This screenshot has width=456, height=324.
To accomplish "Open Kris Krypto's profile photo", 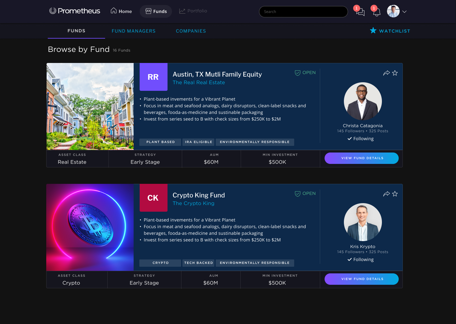I will (x=363, y=222).
